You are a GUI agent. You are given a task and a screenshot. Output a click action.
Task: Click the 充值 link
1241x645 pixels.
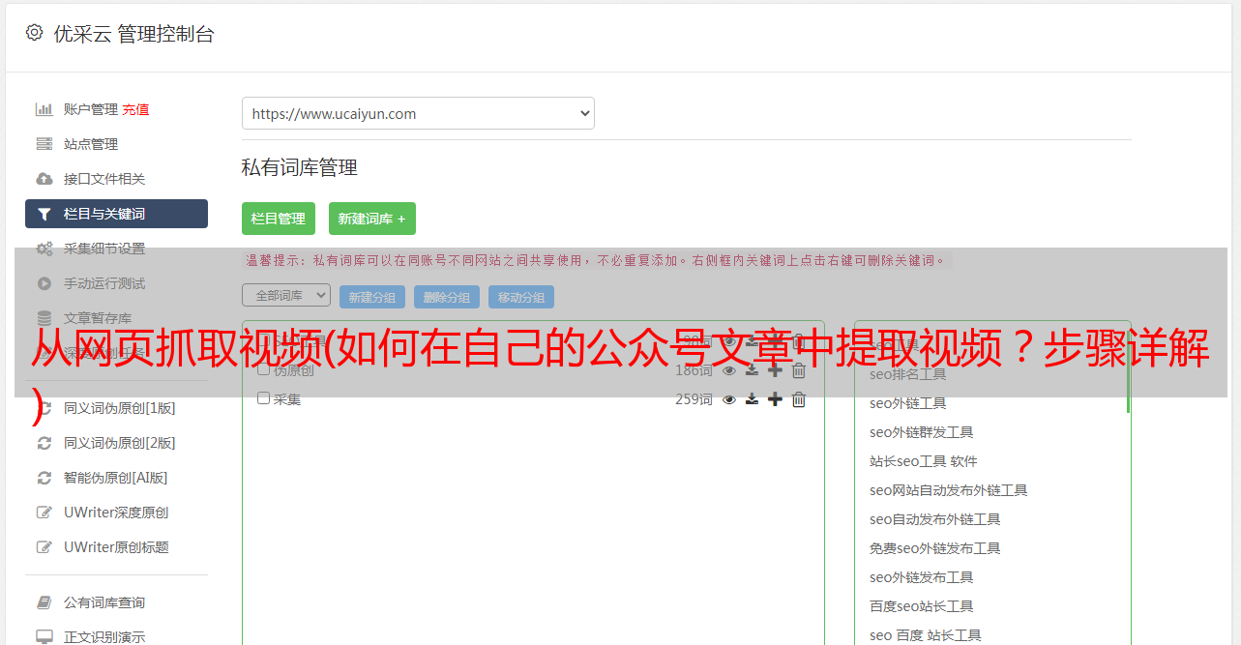(x=135, y=109)
